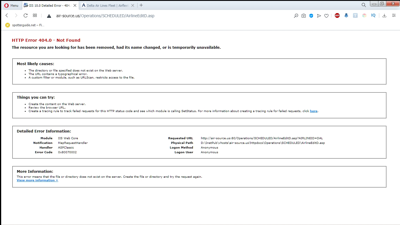This screenshot has width=400, height=225.
Task: Restore down the Opera browser window
Action: point(382,4)
